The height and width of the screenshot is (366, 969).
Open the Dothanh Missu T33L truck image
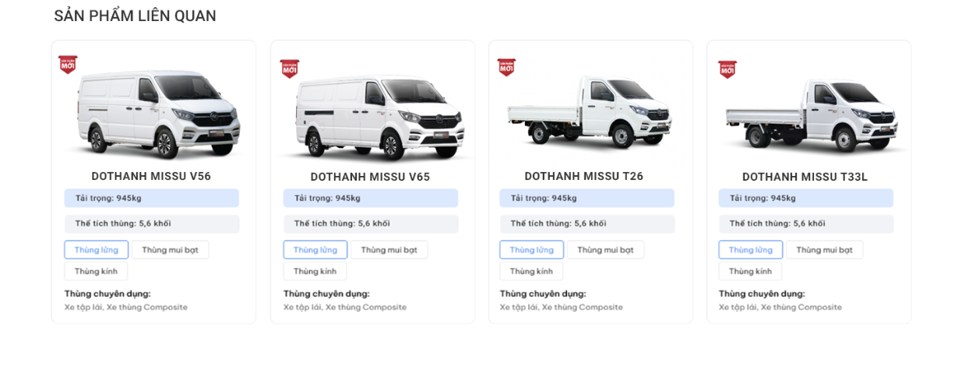[810, 115]
